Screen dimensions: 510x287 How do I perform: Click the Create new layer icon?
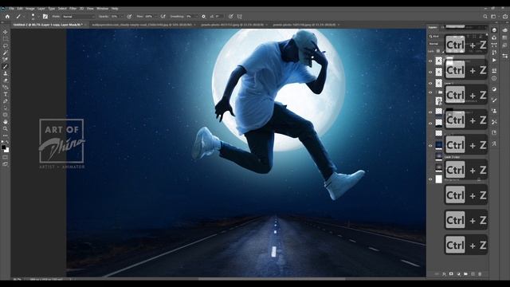coord(473,274)
